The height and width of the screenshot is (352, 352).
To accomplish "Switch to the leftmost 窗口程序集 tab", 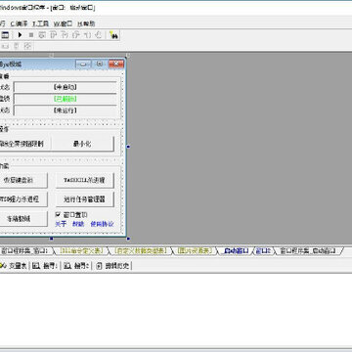I will click(24, 250).
